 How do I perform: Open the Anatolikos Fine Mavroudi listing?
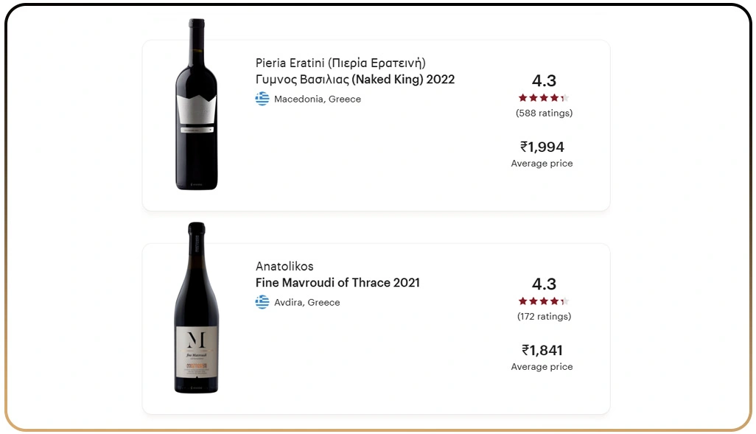click(337, 283)
